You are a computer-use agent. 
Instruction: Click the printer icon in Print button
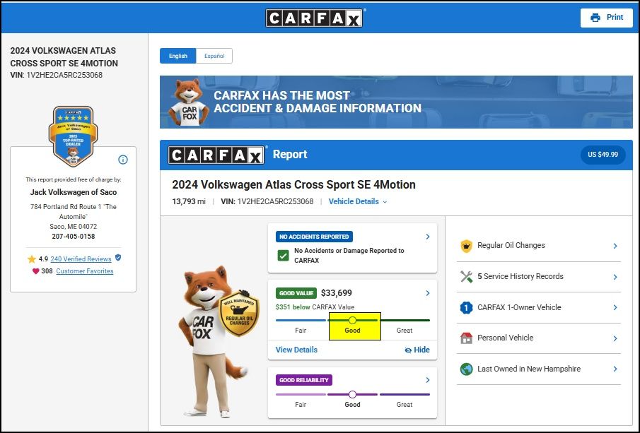[595, 18]
